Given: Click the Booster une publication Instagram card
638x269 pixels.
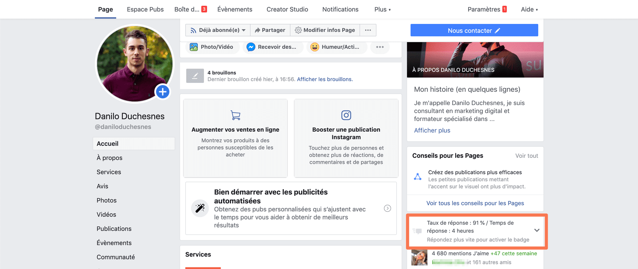Looking at the screenshot, I should (346, 138).
